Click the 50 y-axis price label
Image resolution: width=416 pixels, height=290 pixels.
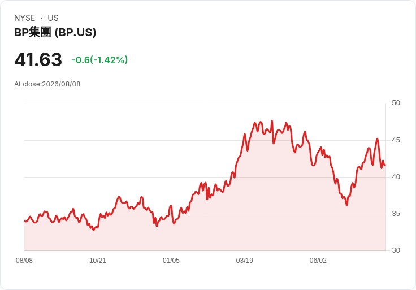tap(396, 103)
